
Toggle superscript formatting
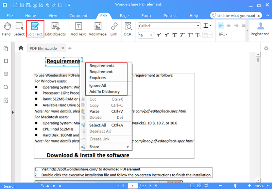[x=190, y=35]
